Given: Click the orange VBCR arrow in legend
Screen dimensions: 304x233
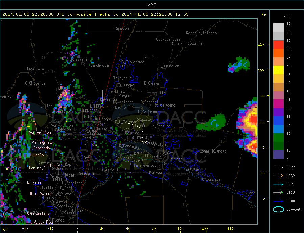Looking at the screenshot, I should (278, 176).
